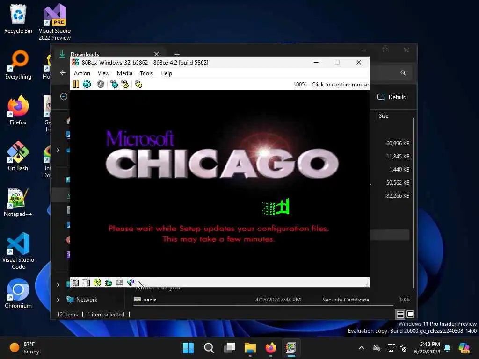
Task: Switch Explorer to large thumbnails view
Action: tap(410, 314)
